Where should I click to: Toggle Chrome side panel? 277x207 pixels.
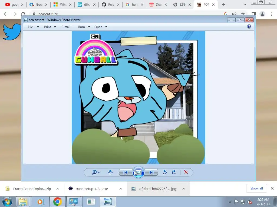(x=254, y=14)
